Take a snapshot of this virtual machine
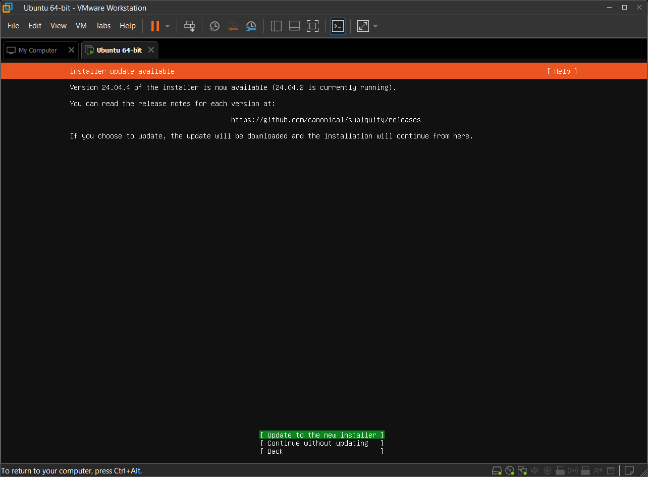Screen dimensions: 648x477 [214, 26]
